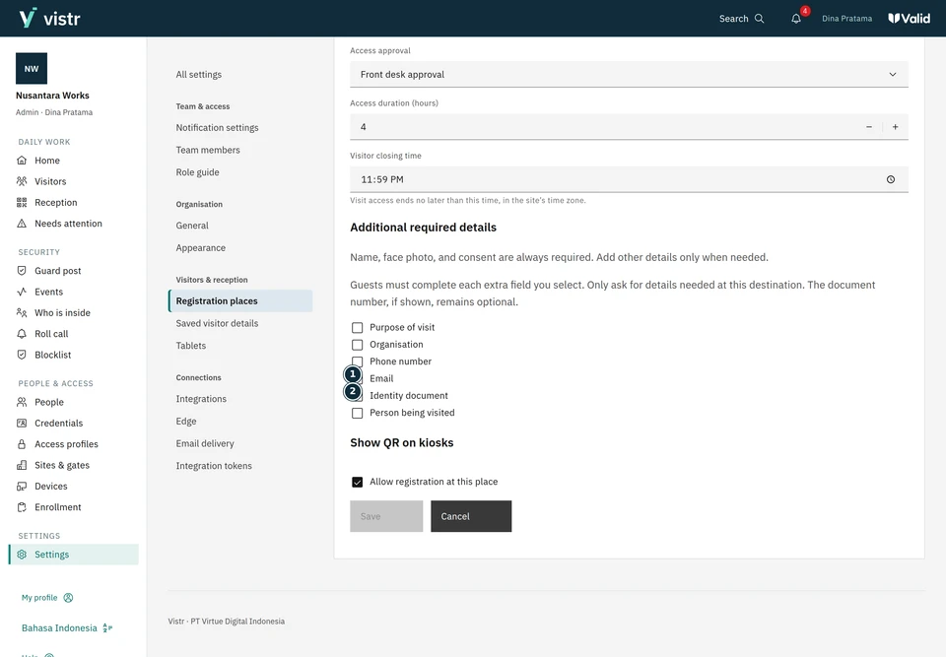Click the Events activity icon
This screenshot has width=946, height=657.
[22, 292]
